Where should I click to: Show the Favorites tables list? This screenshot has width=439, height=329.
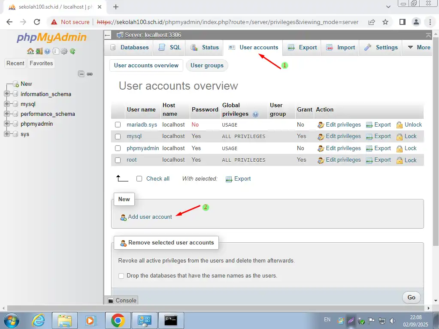[x=41, y=63]
